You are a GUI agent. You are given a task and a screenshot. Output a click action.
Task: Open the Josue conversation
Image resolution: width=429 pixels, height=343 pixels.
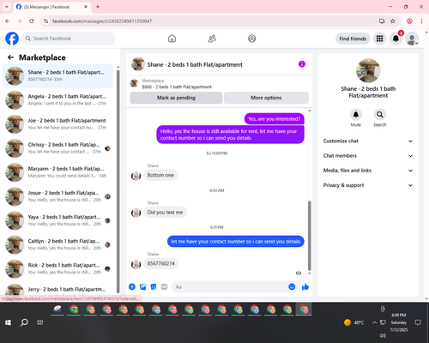click(57, 196)
